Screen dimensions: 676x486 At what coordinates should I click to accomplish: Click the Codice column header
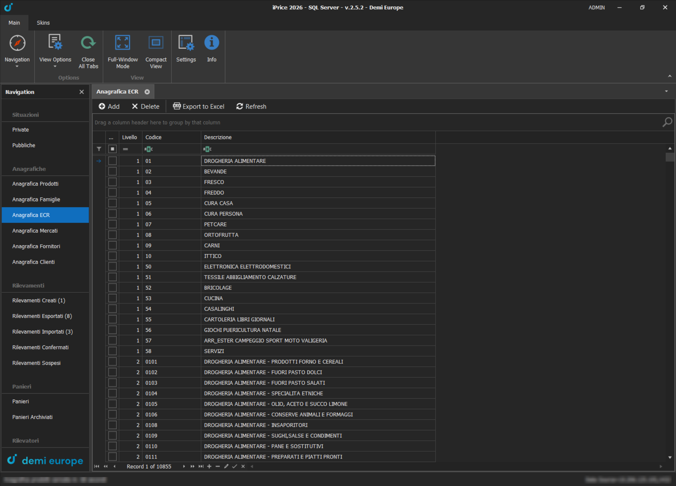point(171,137)
